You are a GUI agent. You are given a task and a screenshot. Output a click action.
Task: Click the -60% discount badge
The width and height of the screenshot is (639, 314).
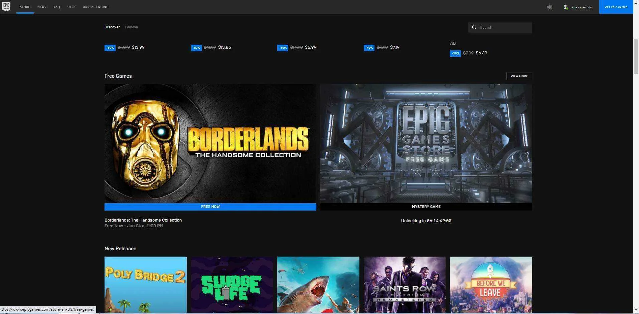(283, 48)
